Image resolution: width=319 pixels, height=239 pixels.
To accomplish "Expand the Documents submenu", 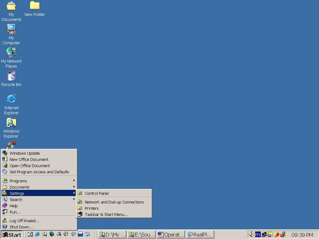I will pyautogui.click(x=39, y=187).
